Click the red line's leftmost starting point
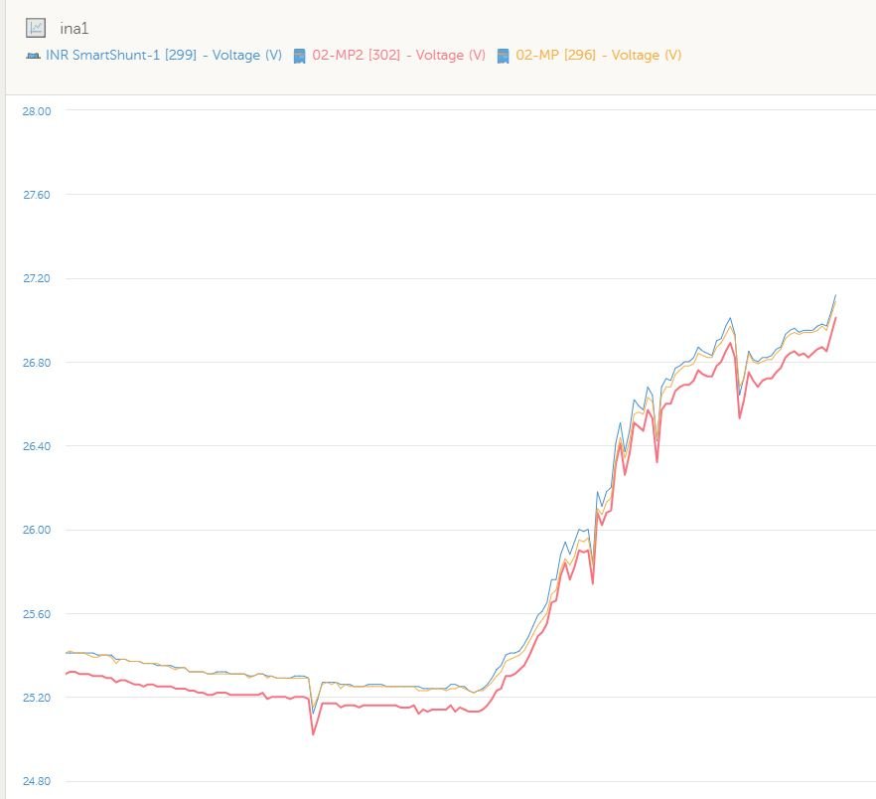Image resolution: width=876 pixels, height=799 pixels. point(66,674)
